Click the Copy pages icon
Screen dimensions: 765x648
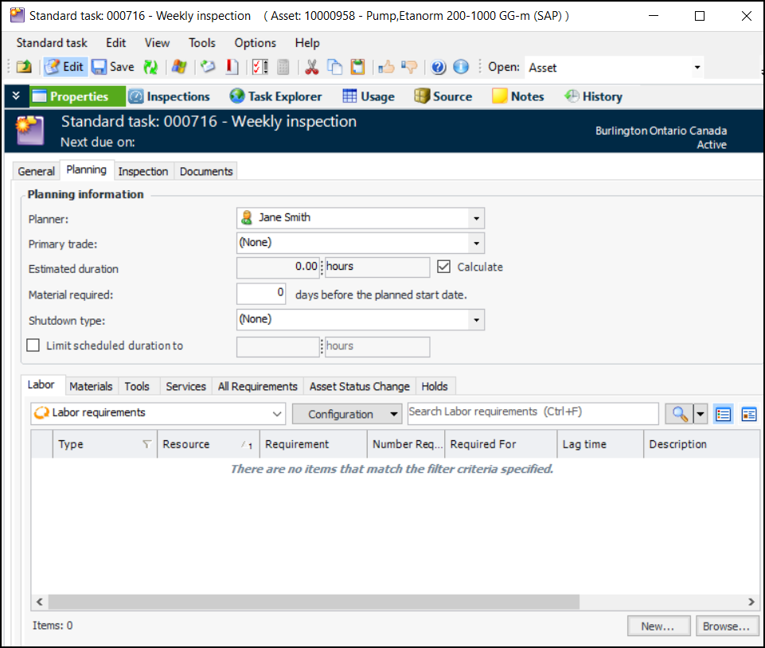[334, 67]
